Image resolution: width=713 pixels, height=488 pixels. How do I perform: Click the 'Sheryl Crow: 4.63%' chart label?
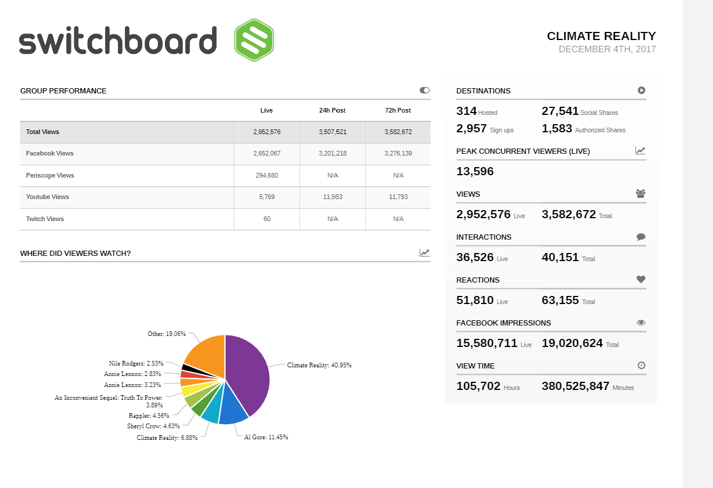(153, 426)
